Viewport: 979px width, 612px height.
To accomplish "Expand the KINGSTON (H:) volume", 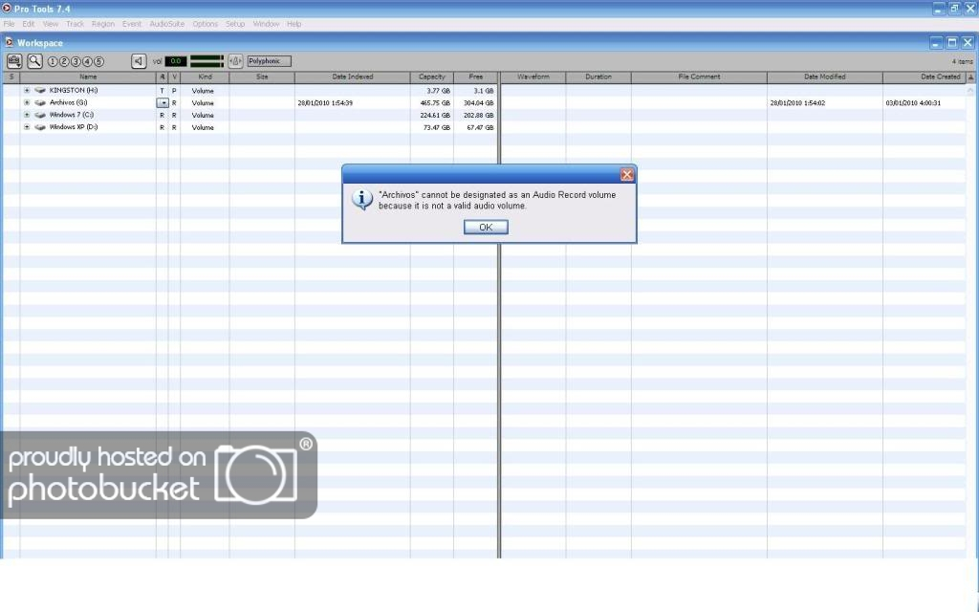I will coord(27,91).
